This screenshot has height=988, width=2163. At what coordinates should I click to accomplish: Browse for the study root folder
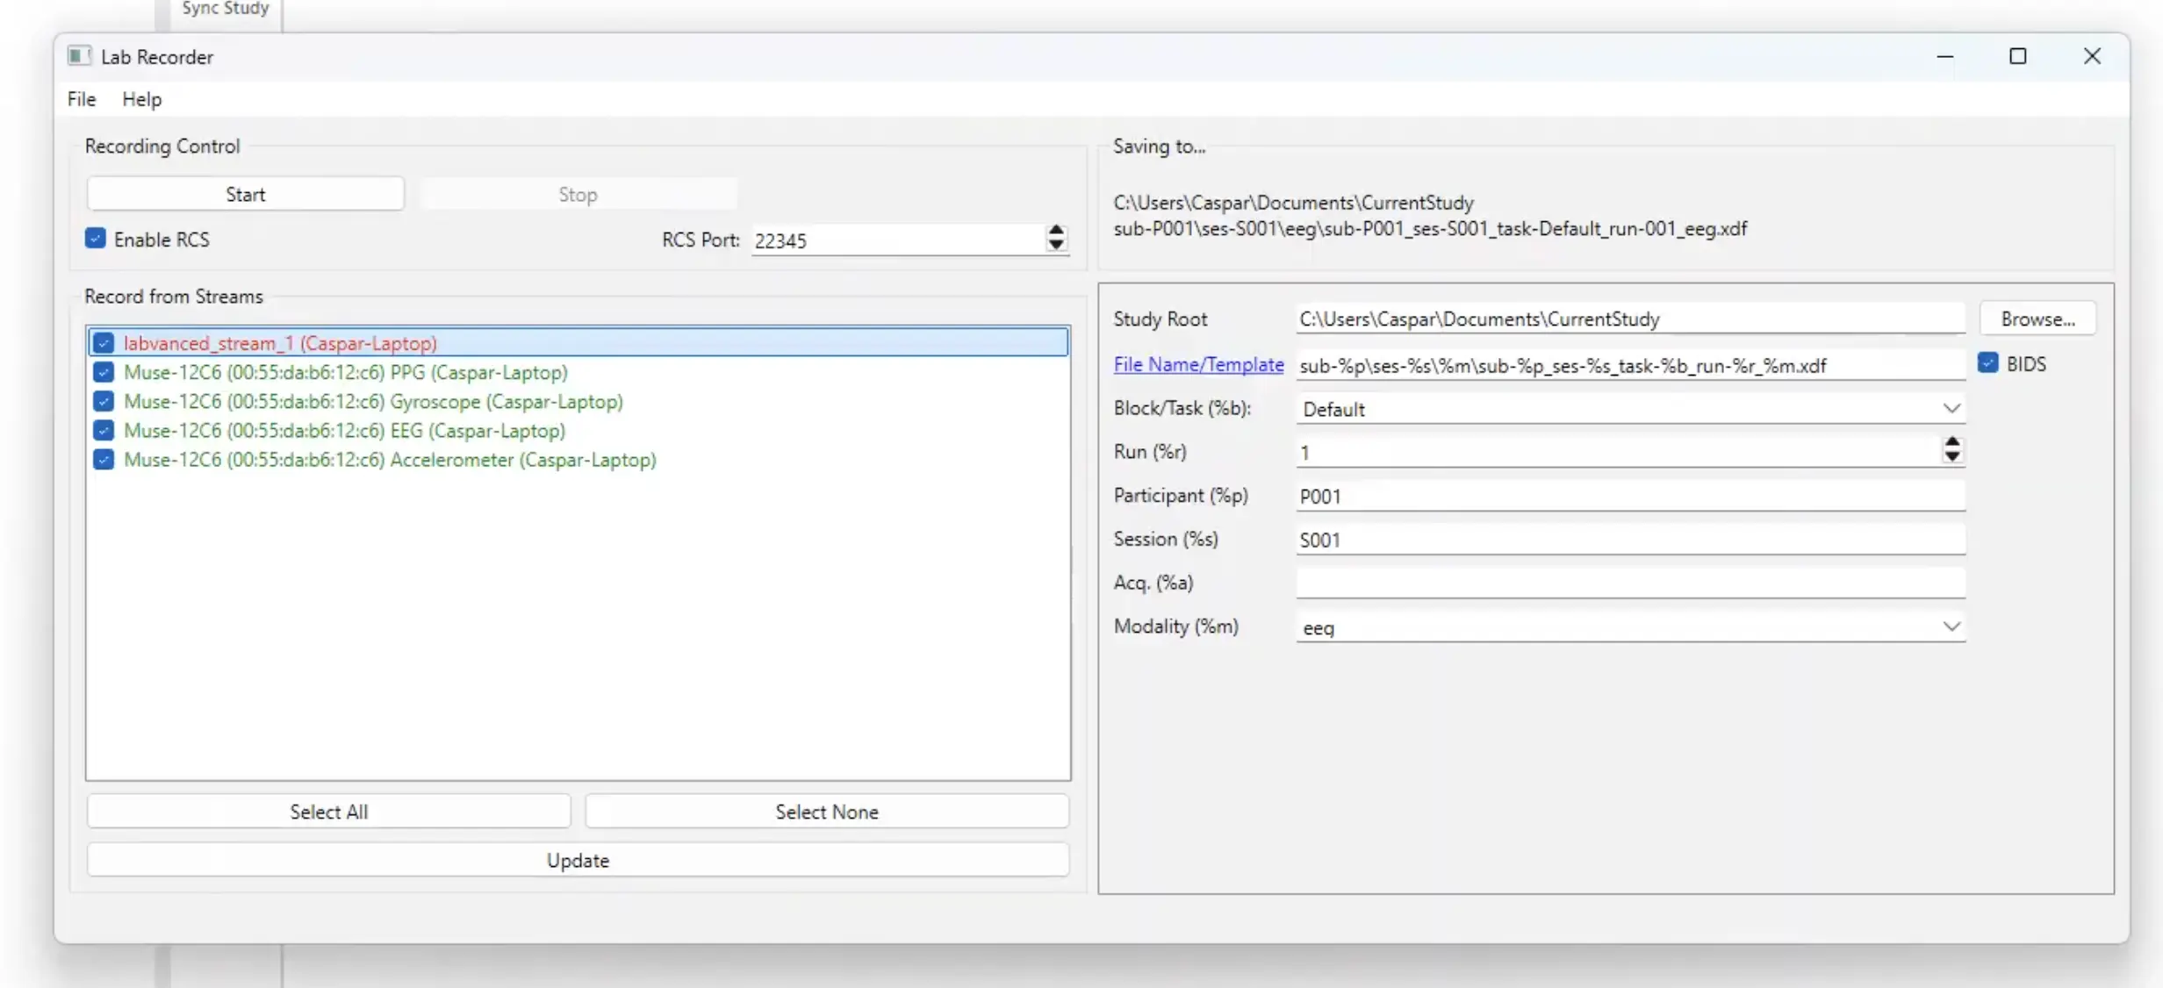pos(2037,319)
